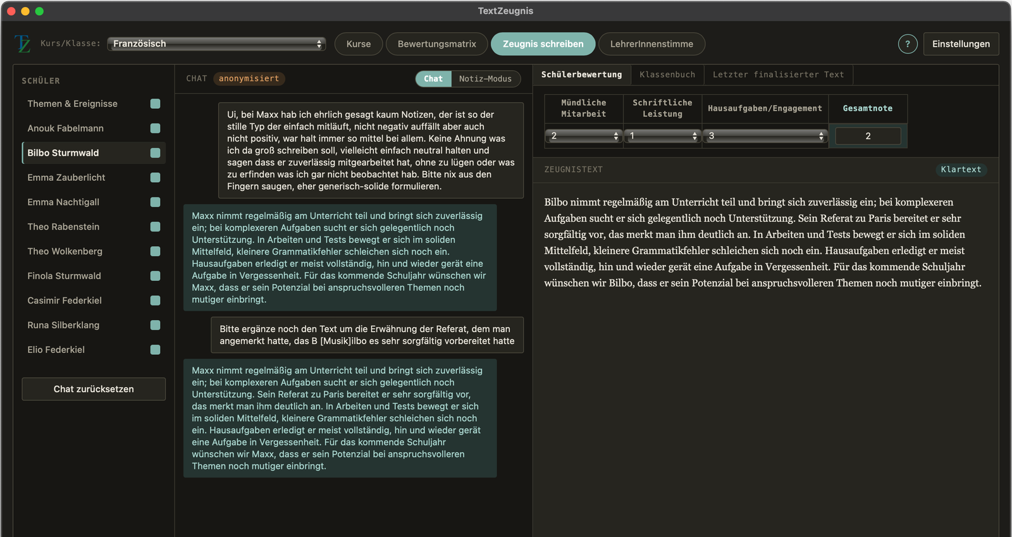Select student Anouk Fabelmann in list

[94, 128]
